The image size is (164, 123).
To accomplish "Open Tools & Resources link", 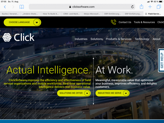I will [144, 22].
